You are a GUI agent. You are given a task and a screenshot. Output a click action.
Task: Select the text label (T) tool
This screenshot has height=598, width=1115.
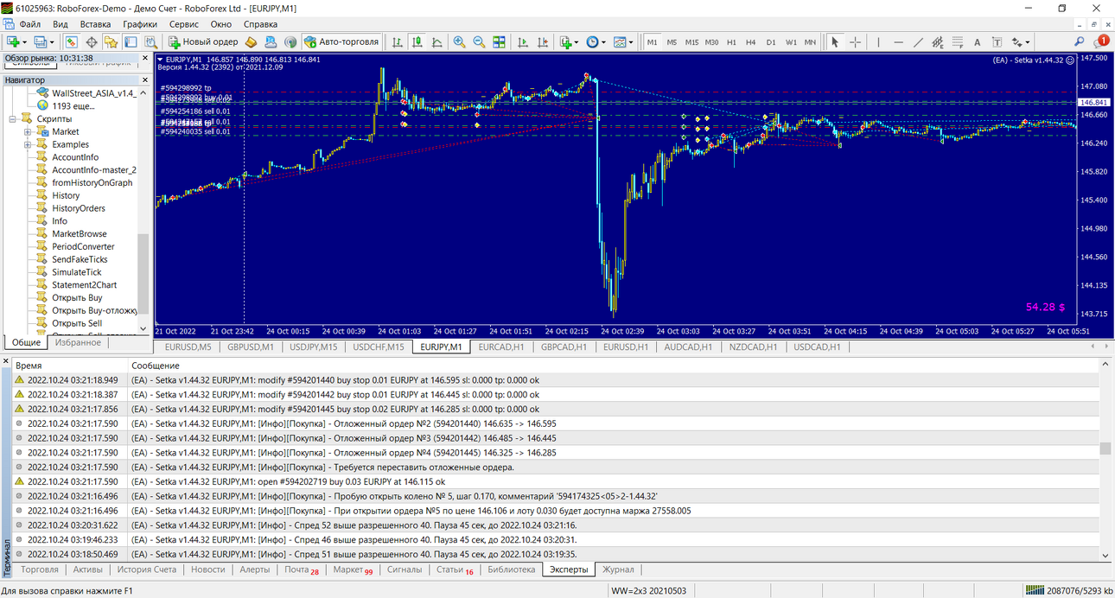pos(997,41)
